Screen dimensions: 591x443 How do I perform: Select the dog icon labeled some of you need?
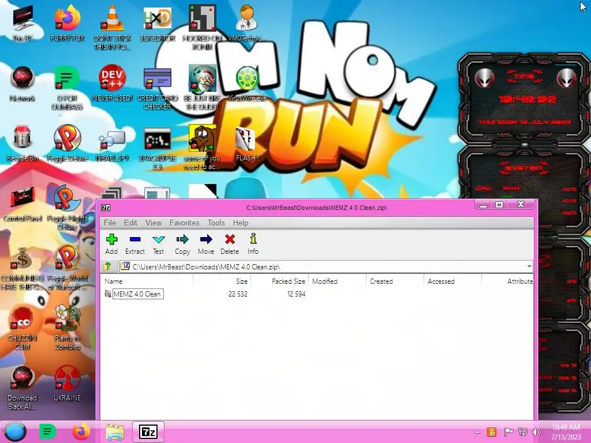coord(203,147)
